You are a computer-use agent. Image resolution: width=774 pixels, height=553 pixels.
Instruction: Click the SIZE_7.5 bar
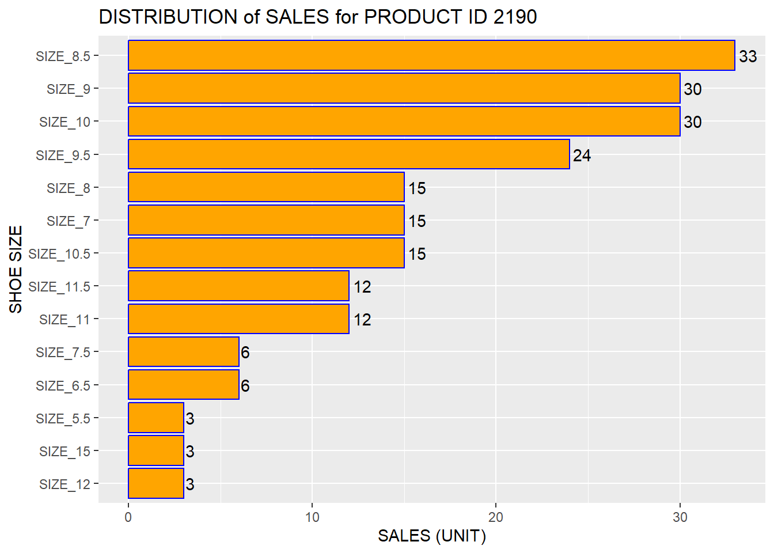click(183, 352)
